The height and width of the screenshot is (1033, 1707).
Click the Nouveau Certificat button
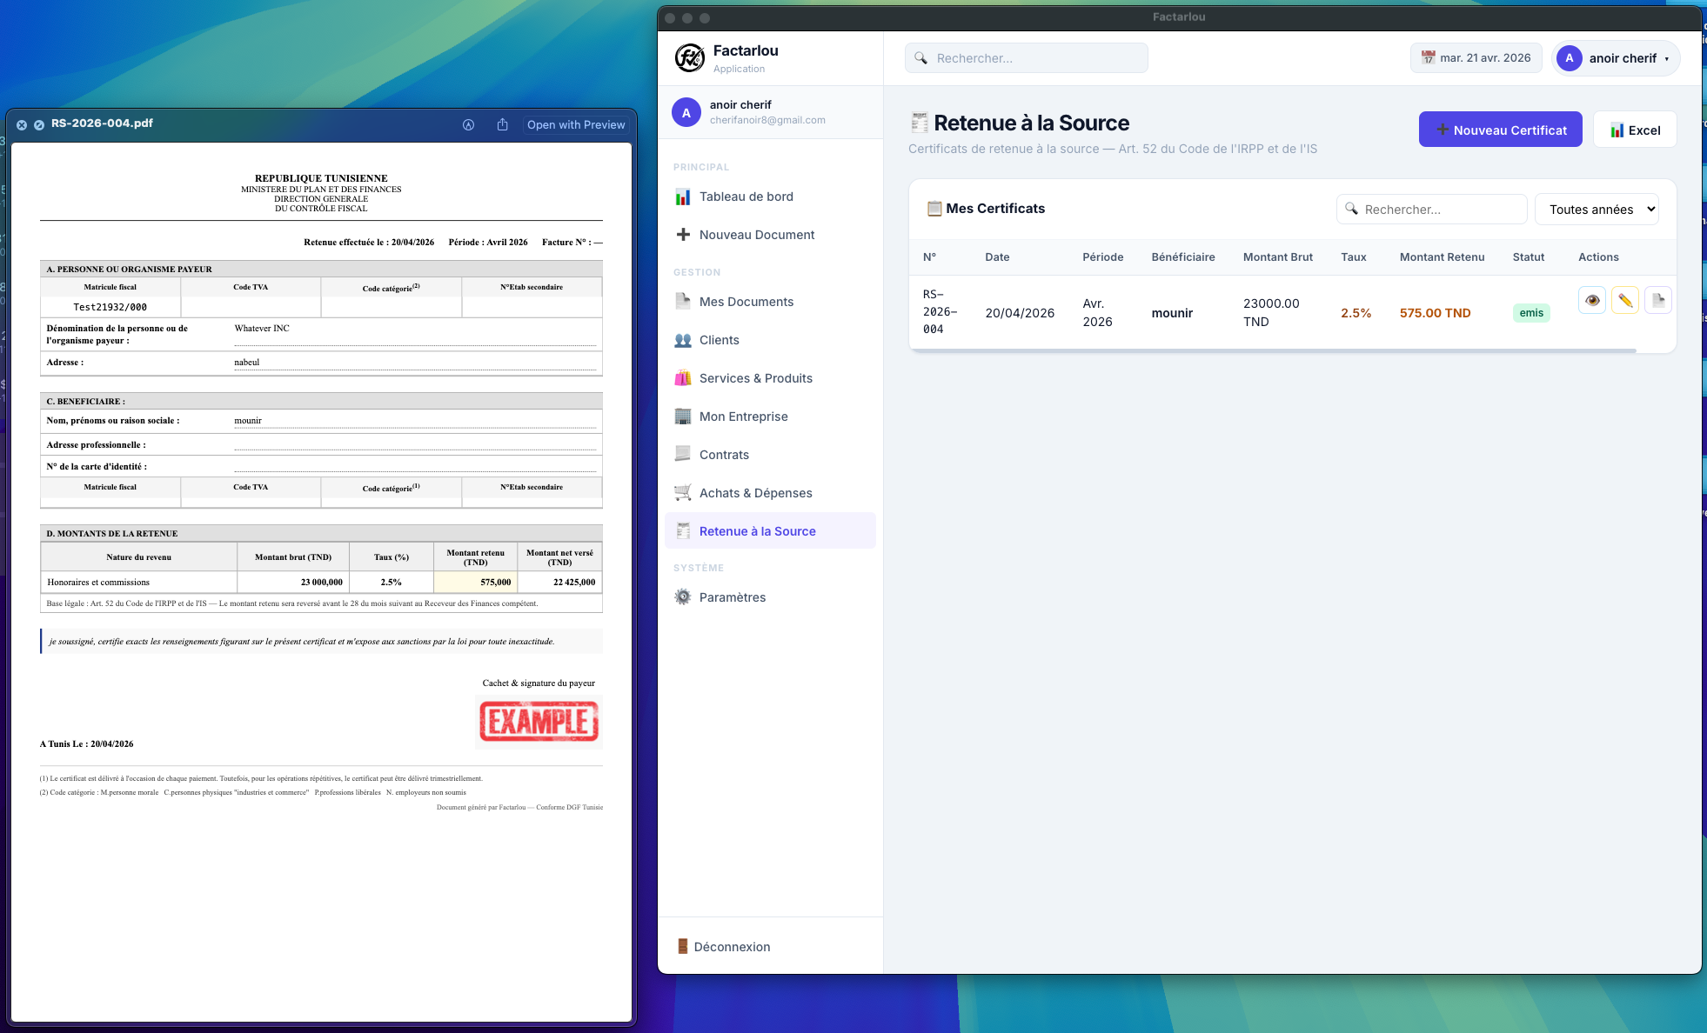(1500, 130)
